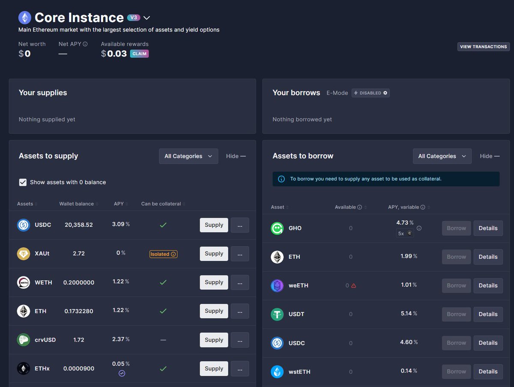Claim the available rewards
The image size is (514, 387).
coord(139,54)
